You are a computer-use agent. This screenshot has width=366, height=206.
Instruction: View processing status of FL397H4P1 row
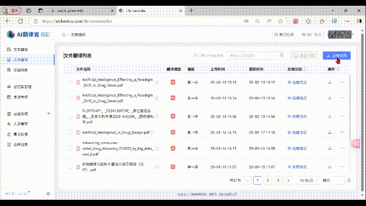(297, 116)
